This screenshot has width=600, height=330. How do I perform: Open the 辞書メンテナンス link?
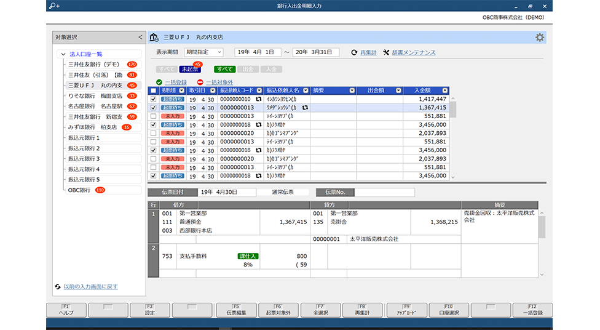[x=414, y=52]
